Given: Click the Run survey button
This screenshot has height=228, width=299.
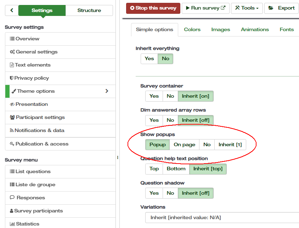Looking at the screenshot, I should (205, 8).
